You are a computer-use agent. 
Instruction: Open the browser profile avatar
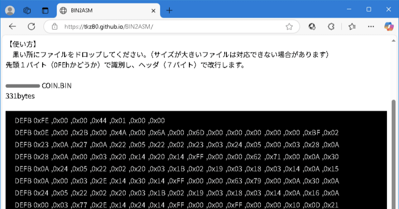(10, 10)
